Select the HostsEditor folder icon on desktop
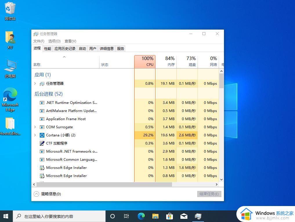 click(x=10, y=126)
